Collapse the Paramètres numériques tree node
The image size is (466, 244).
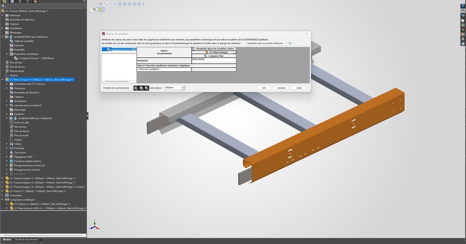7,54
